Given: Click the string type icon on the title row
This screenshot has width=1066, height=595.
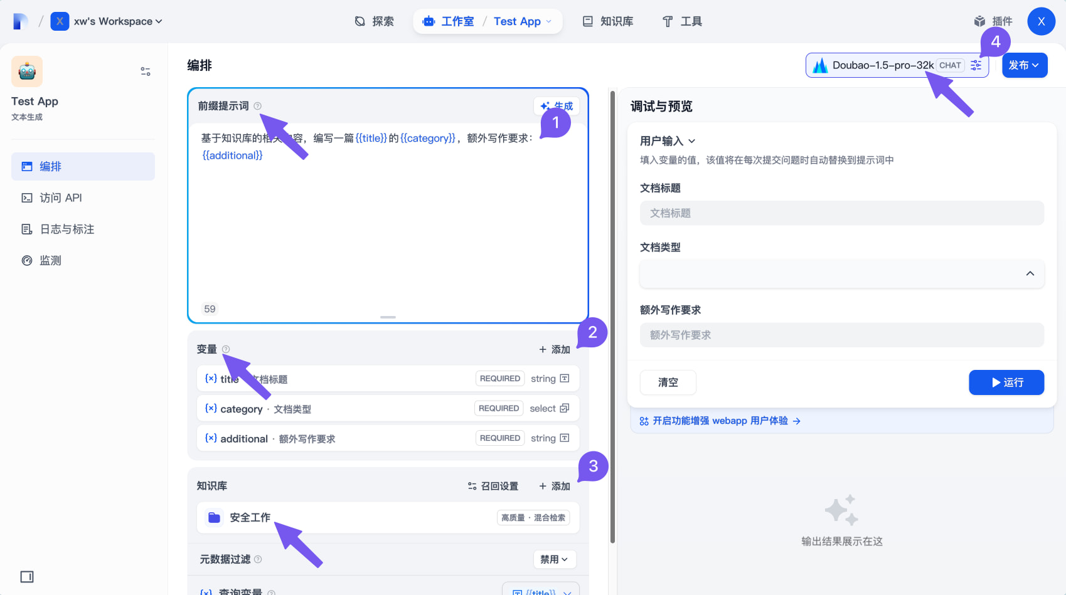Looking at the screenshot, I should point(565,378).
